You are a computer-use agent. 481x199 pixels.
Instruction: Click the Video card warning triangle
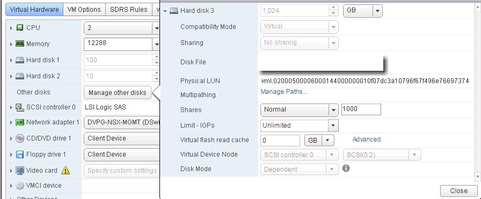point(65,170)
